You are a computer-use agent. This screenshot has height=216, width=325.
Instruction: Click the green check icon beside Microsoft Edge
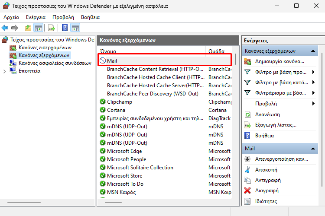(103, 151)
